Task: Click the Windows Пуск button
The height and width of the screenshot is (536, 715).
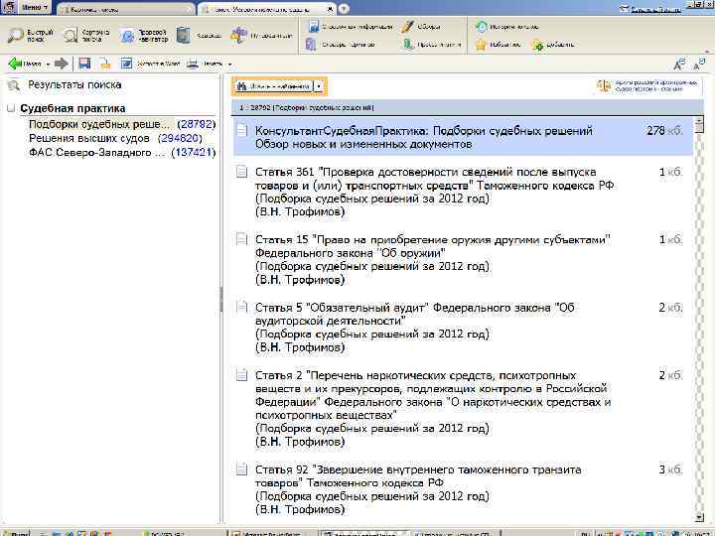Action: [15, 533]
